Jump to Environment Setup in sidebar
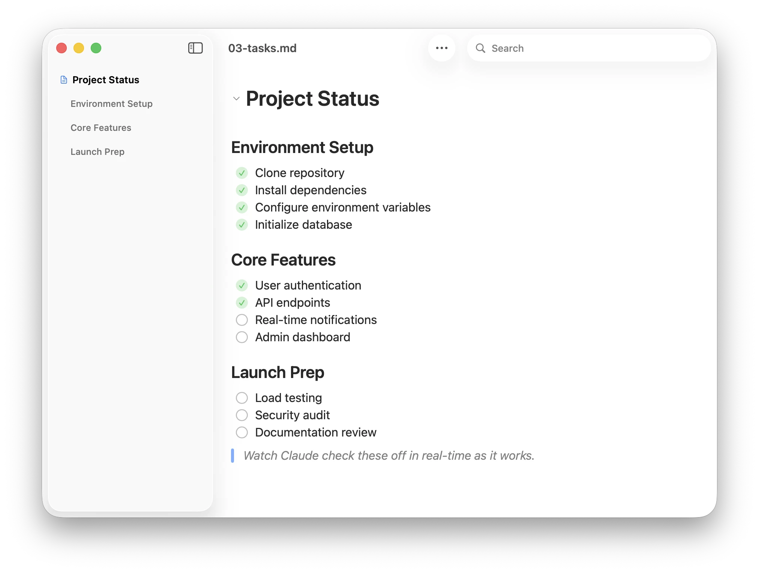The width and height of the screenshot is (759, 573). 111,104
